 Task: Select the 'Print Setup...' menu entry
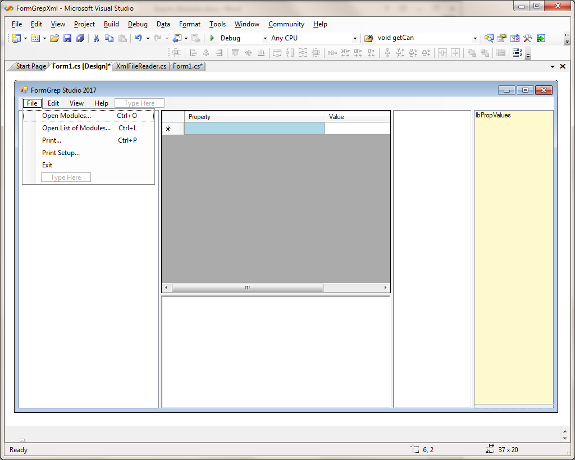point(88,153)
